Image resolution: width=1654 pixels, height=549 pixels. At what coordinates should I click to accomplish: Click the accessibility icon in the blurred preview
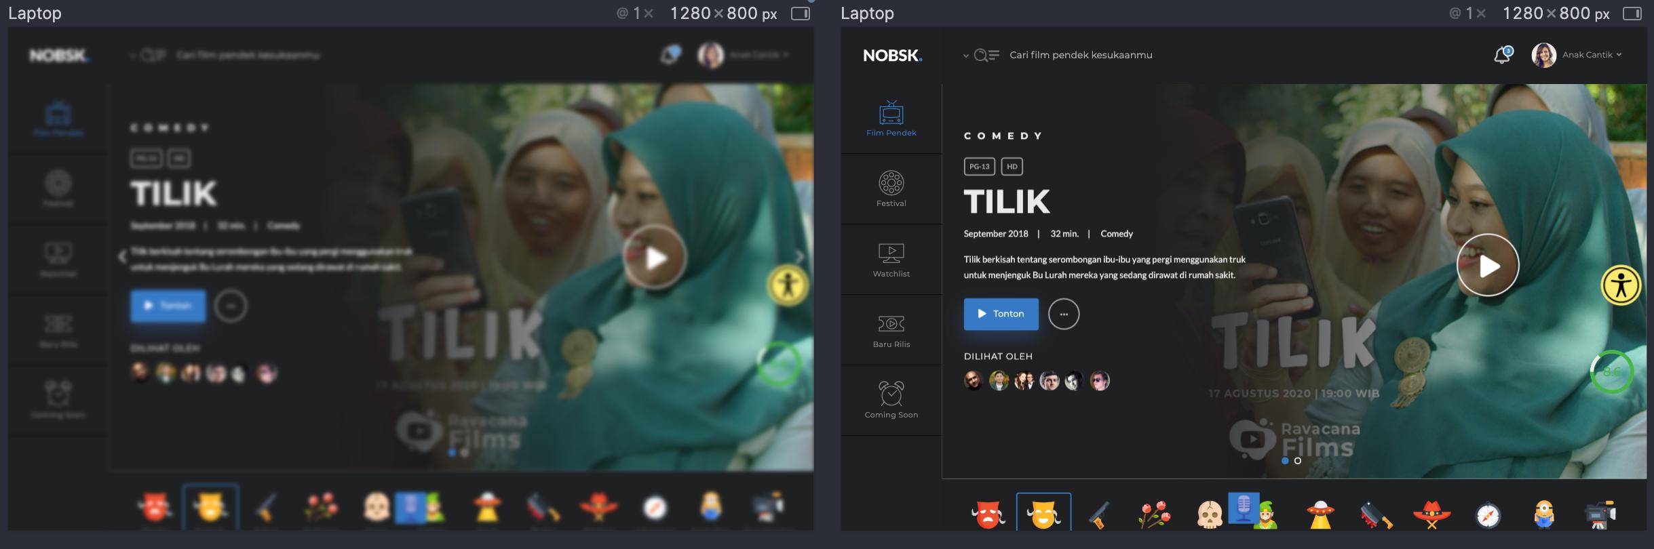point(788,285)
